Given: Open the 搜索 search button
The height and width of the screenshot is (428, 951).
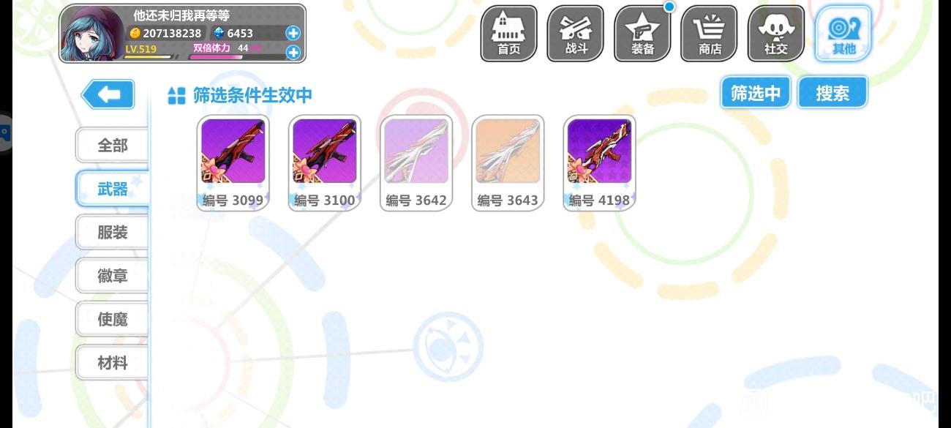Looking at the screenshot, I should (x=832, y=93).
